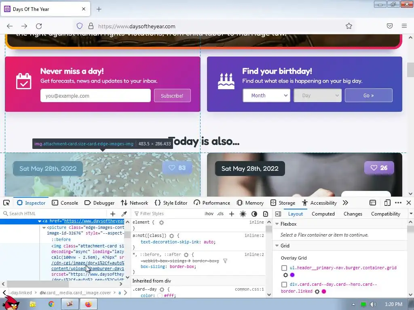The image size is (414, 310).
Task: Open the Inspector tab
Action: pos(31,203)
